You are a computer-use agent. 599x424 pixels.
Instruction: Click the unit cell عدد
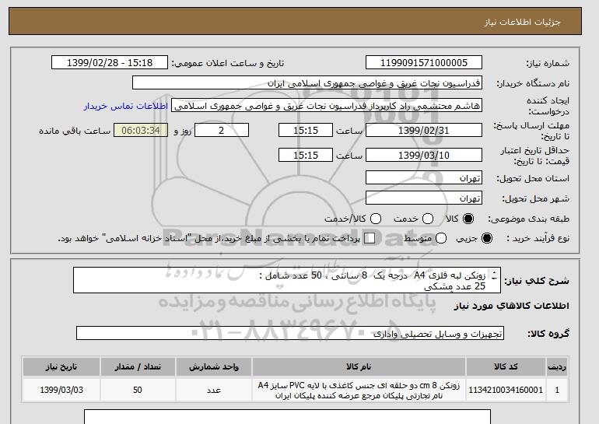(214, 390)
